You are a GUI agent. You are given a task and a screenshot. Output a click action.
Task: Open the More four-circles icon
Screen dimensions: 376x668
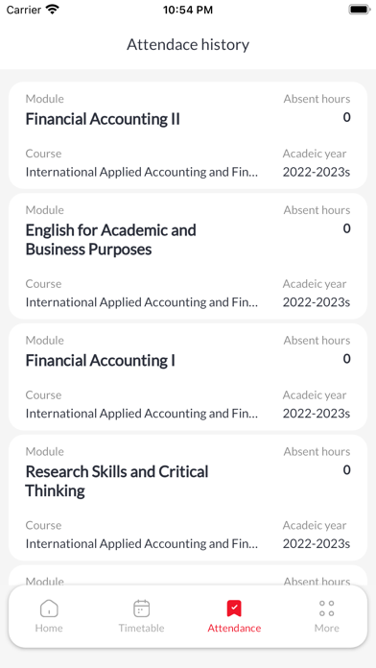coord(327,608)
